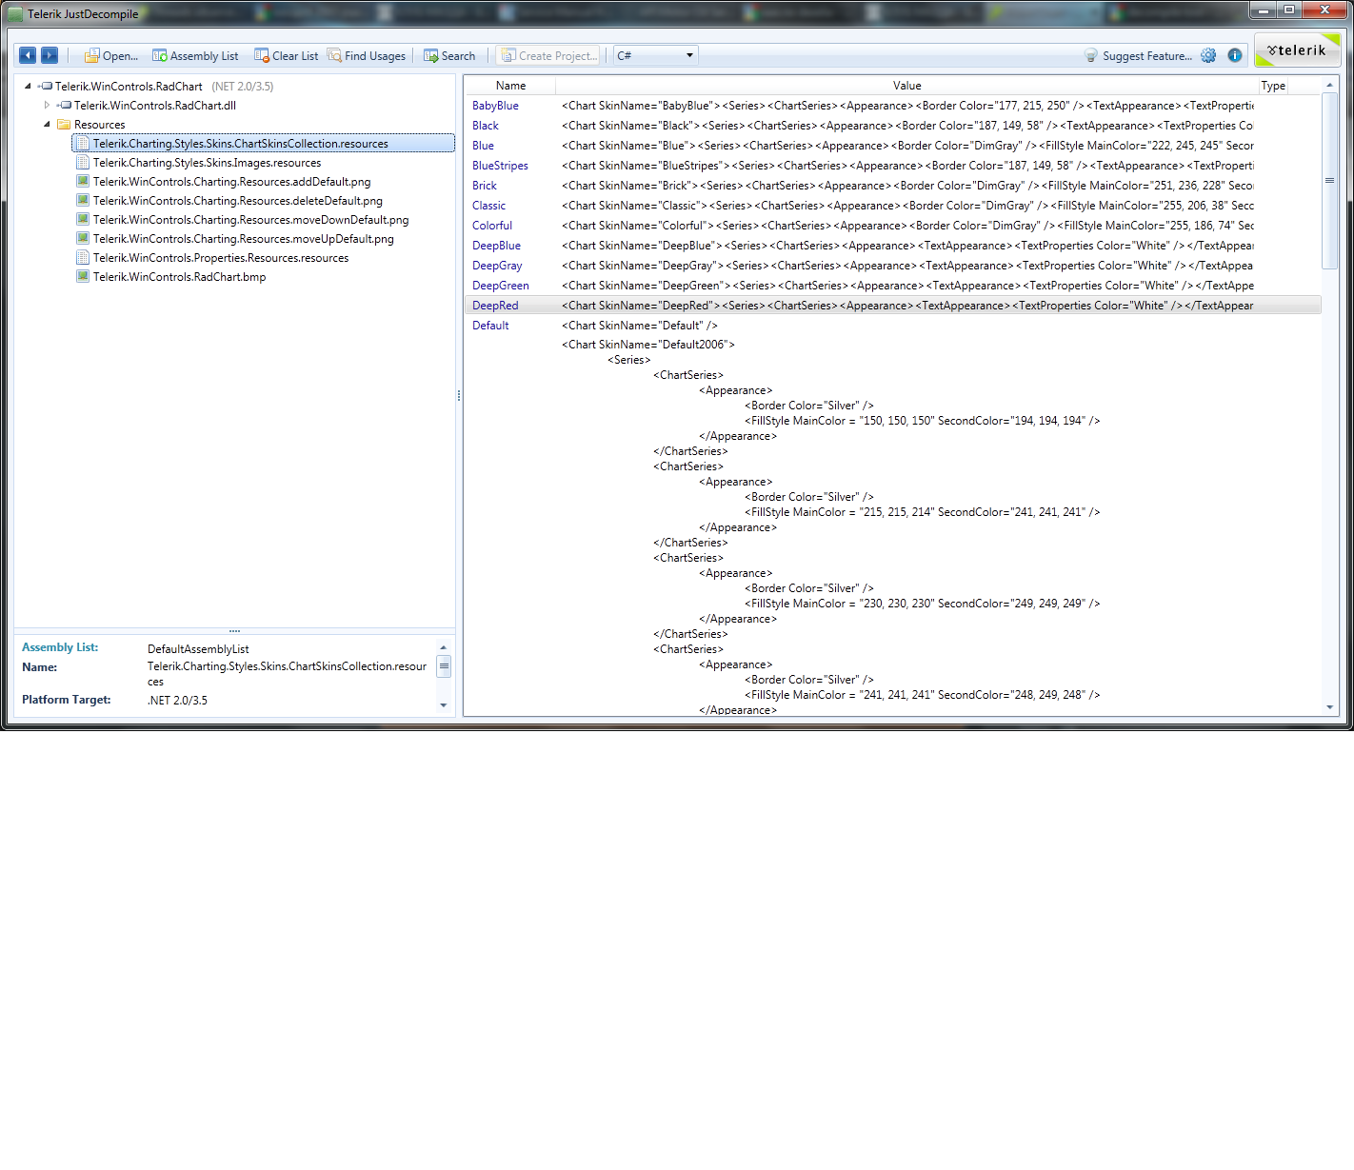Screen dimensions: 1354x1170
Task: Click the Open toolbar folder icon
Action: click(x=92, y=56)
